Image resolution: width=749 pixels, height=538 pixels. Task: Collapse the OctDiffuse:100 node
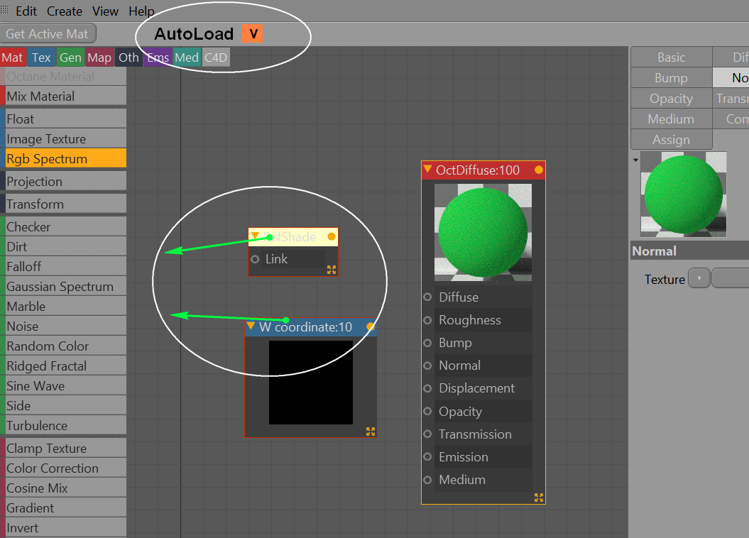point(428,169)
